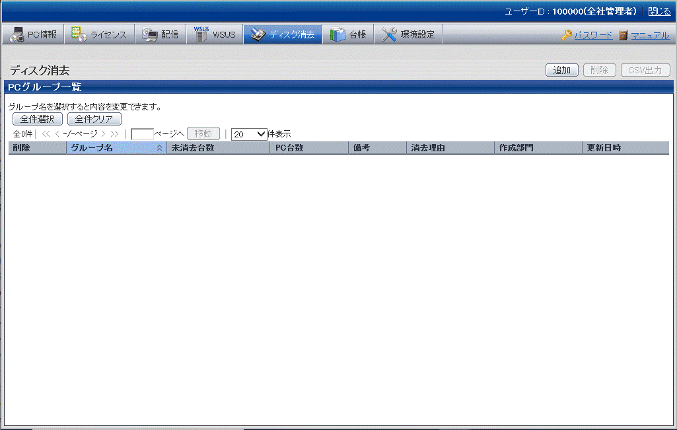Click the 環境設定 wrench tools icon
677x430 pixels.
click(389, 34)
